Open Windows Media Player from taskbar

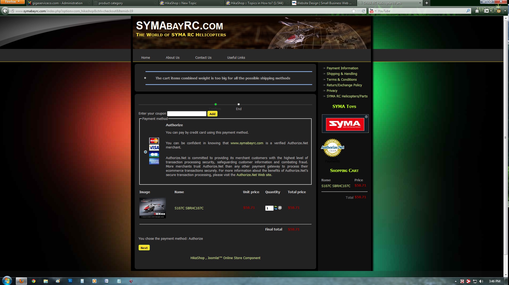94,281
